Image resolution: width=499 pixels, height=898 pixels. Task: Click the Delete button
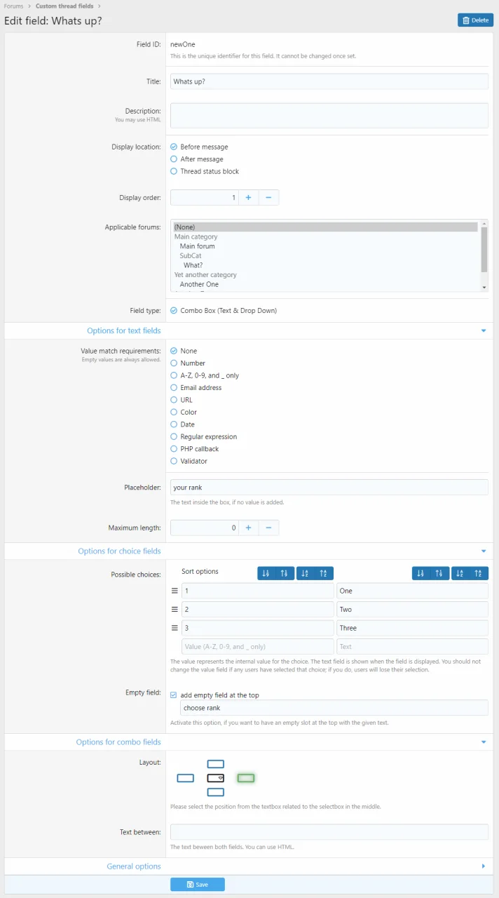(x=475, y=20)
